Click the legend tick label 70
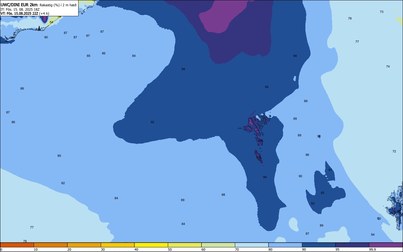Viewport: 403px width, 252px height. pos(237,249)
